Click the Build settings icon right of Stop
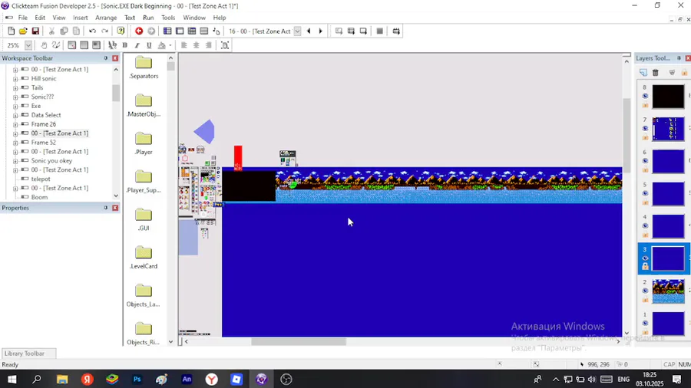Image resolution: width=691 pixels, height=388 pixels. [396, 31]
